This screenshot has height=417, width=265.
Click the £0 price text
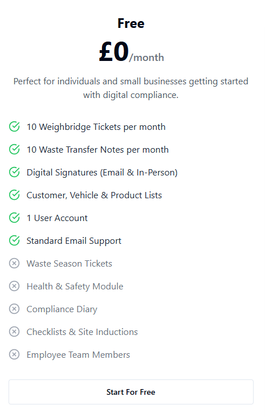tap(114, 52)
